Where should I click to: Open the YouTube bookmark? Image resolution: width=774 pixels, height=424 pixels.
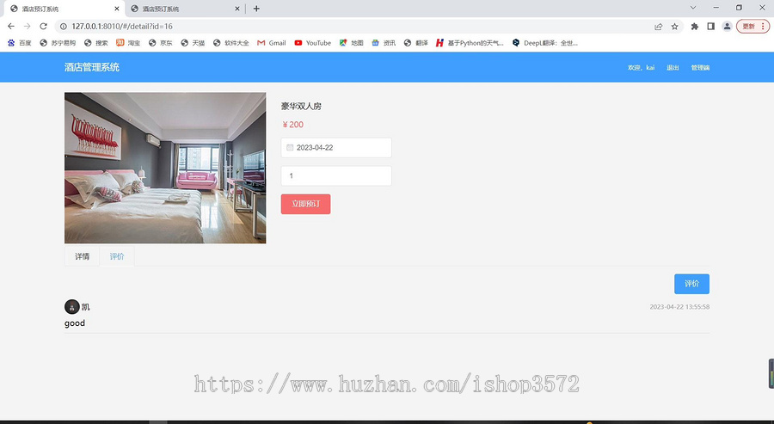pos(313,43)
